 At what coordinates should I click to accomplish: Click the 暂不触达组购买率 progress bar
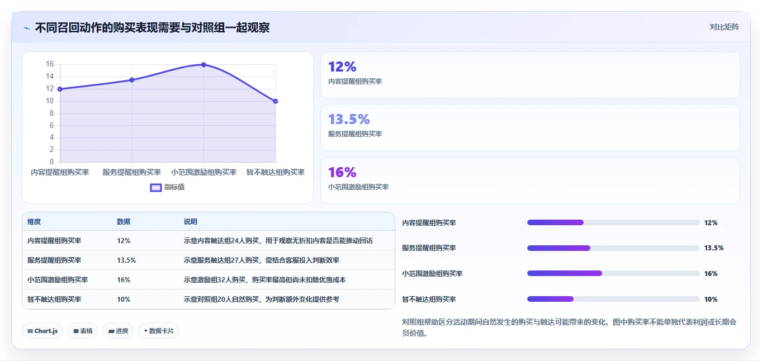pos(613,299)
